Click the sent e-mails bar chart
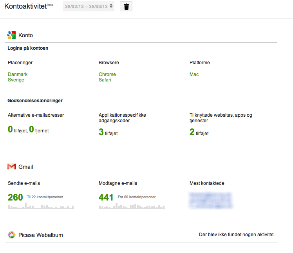 click(41, 206)
